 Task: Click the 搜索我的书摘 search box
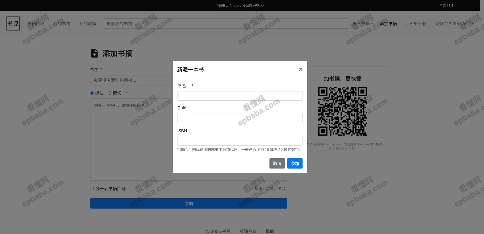pos(225,24)
